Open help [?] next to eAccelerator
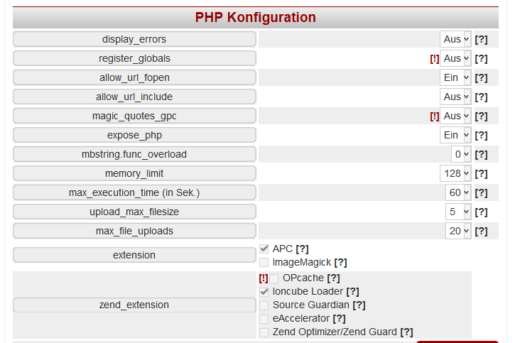Screen dimensions: 520x343 click(x=339, y=318)
